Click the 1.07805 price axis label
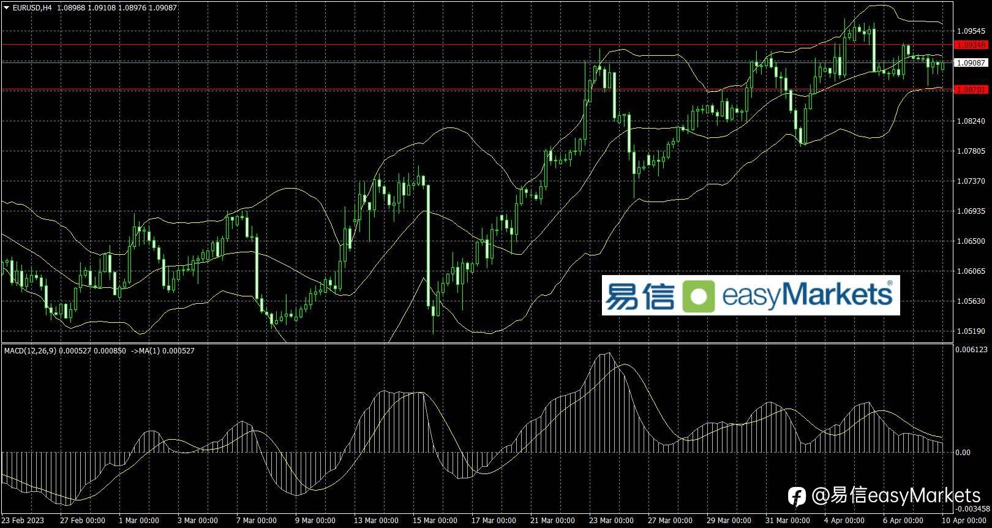This screenshot has width=992, height=528. coord(971,151)
